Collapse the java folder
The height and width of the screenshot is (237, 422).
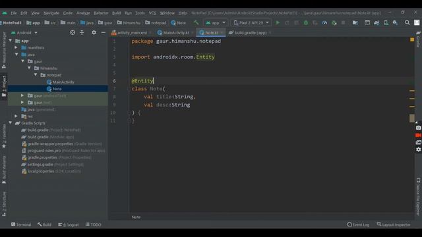pyautogui.click(x=16, y=54)
